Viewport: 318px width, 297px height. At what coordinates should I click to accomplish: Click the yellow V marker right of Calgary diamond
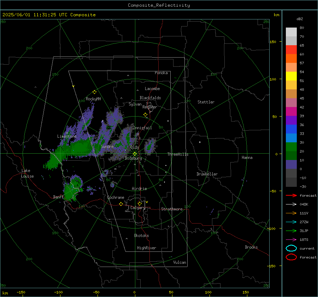(147, 202)
